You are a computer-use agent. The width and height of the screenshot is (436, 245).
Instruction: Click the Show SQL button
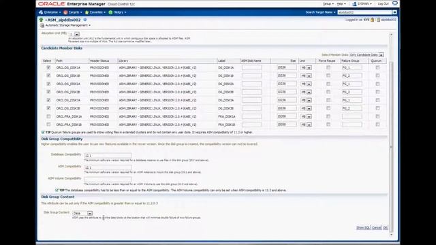click(363, 227)
